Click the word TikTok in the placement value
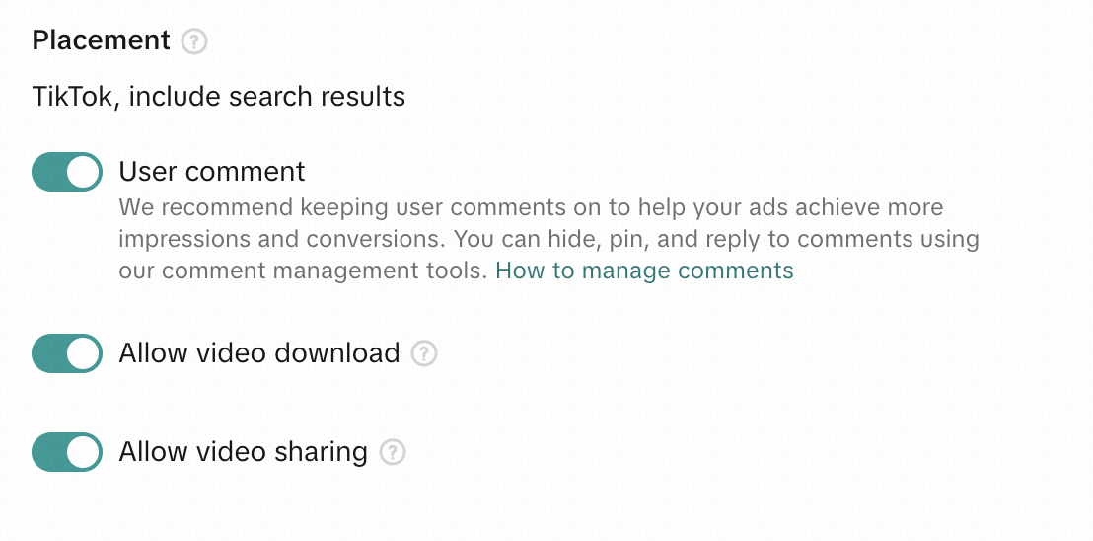 [x=70, y=97]
